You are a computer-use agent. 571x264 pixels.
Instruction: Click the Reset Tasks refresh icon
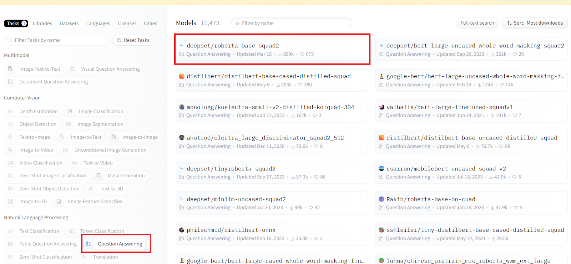(x=119, y=40)
